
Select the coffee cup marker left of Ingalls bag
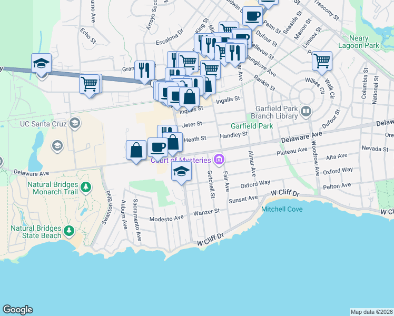(175, 97)
